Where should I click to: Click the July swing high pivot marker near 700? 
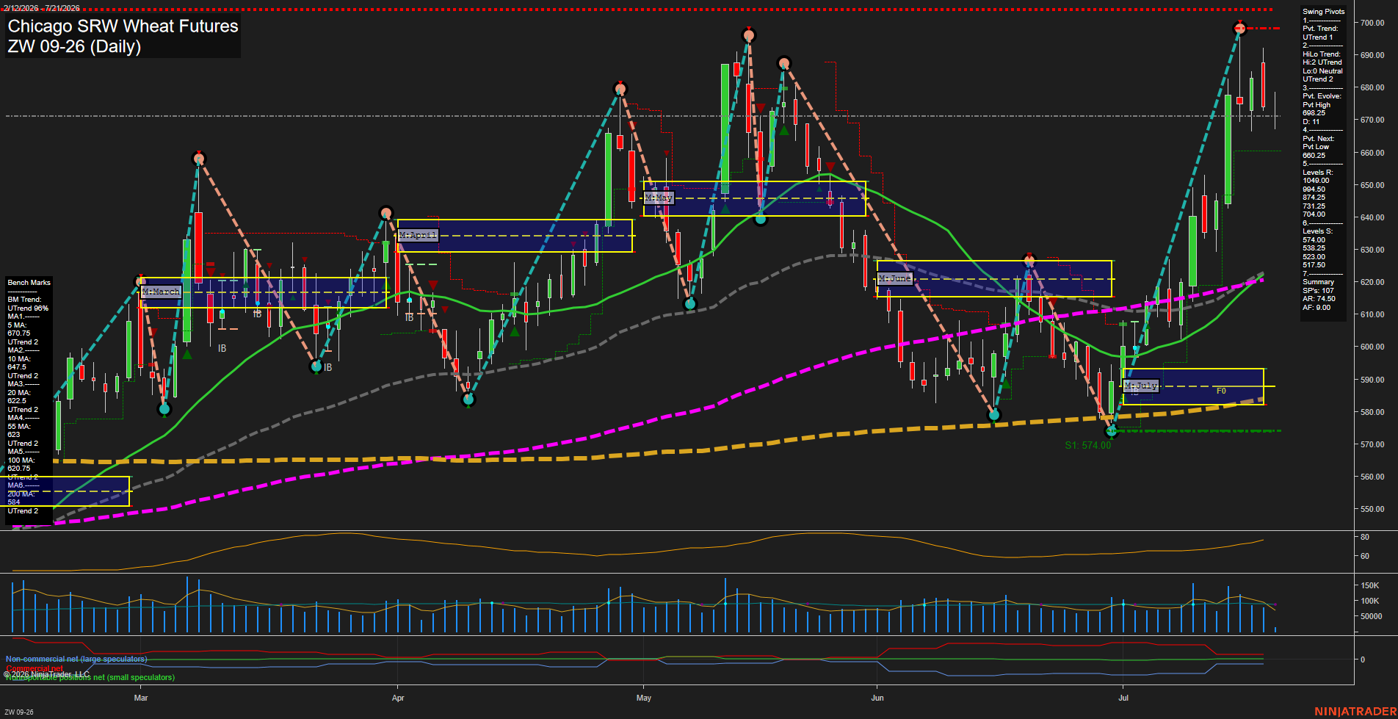pos(1239,29)
